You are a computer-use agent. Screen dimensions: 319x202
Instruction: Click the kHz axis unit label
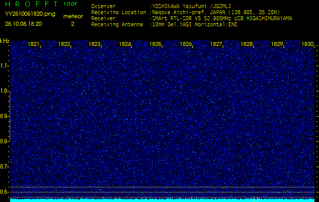(5, 41)
